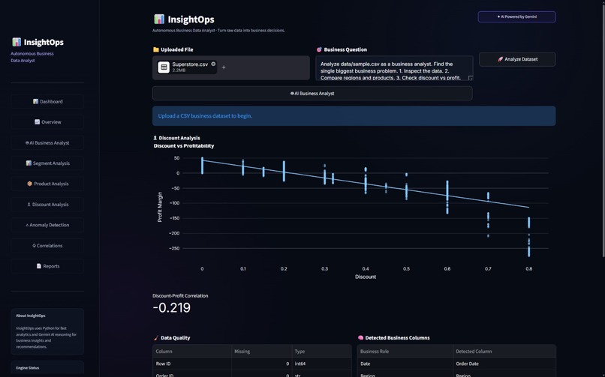Image resolution: width=605 pixels, height=377 pixels.
Task: Click the 2.2MB file size text
Action: click(179, 70)
